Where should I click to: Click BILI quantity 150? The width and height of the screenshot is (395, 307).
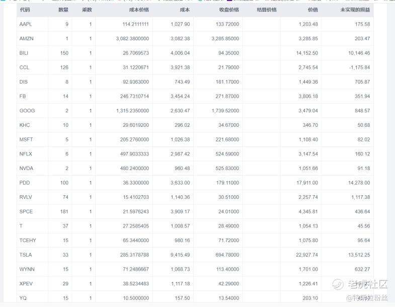pyautogui.click(x=64, y=53)
